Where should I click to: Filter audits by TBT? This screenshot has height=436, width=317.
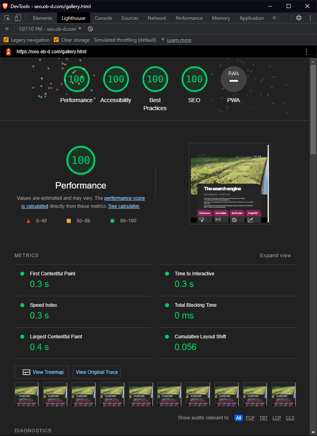[x=264, y=418]
